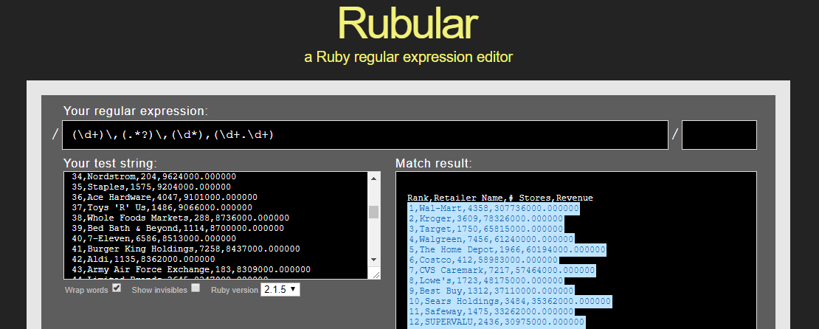
Task: Click the '4,Walgreen' highlighted match line
Action: (491, 239)
